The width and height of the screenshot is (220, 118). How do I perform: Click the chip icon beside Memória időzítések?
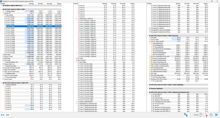[x=150, y=89]
